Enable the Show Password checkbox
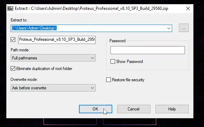The image size is (204, 127). pos(113,61)
